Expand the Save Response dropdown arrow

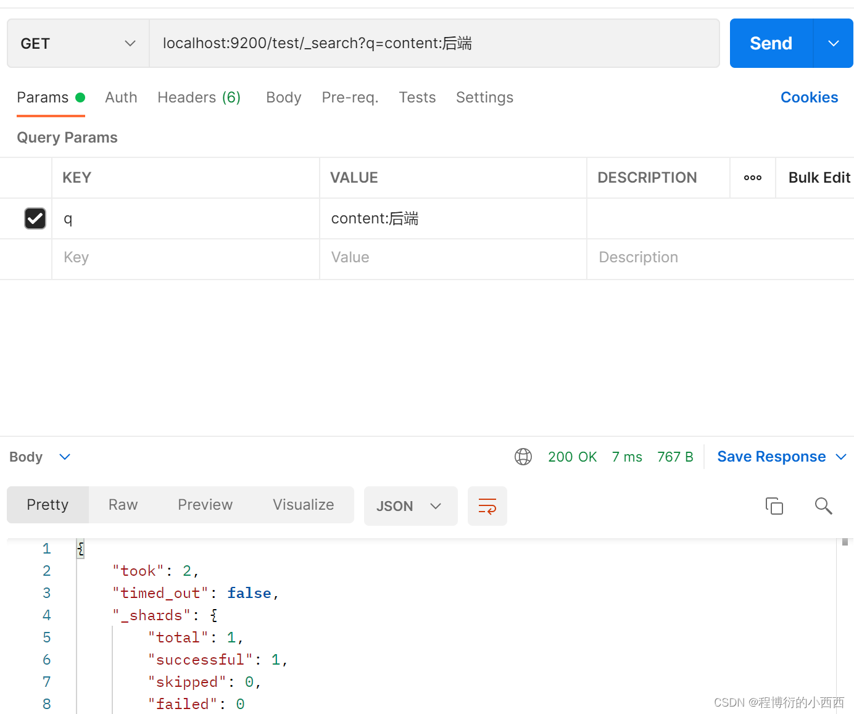point(841,457)
